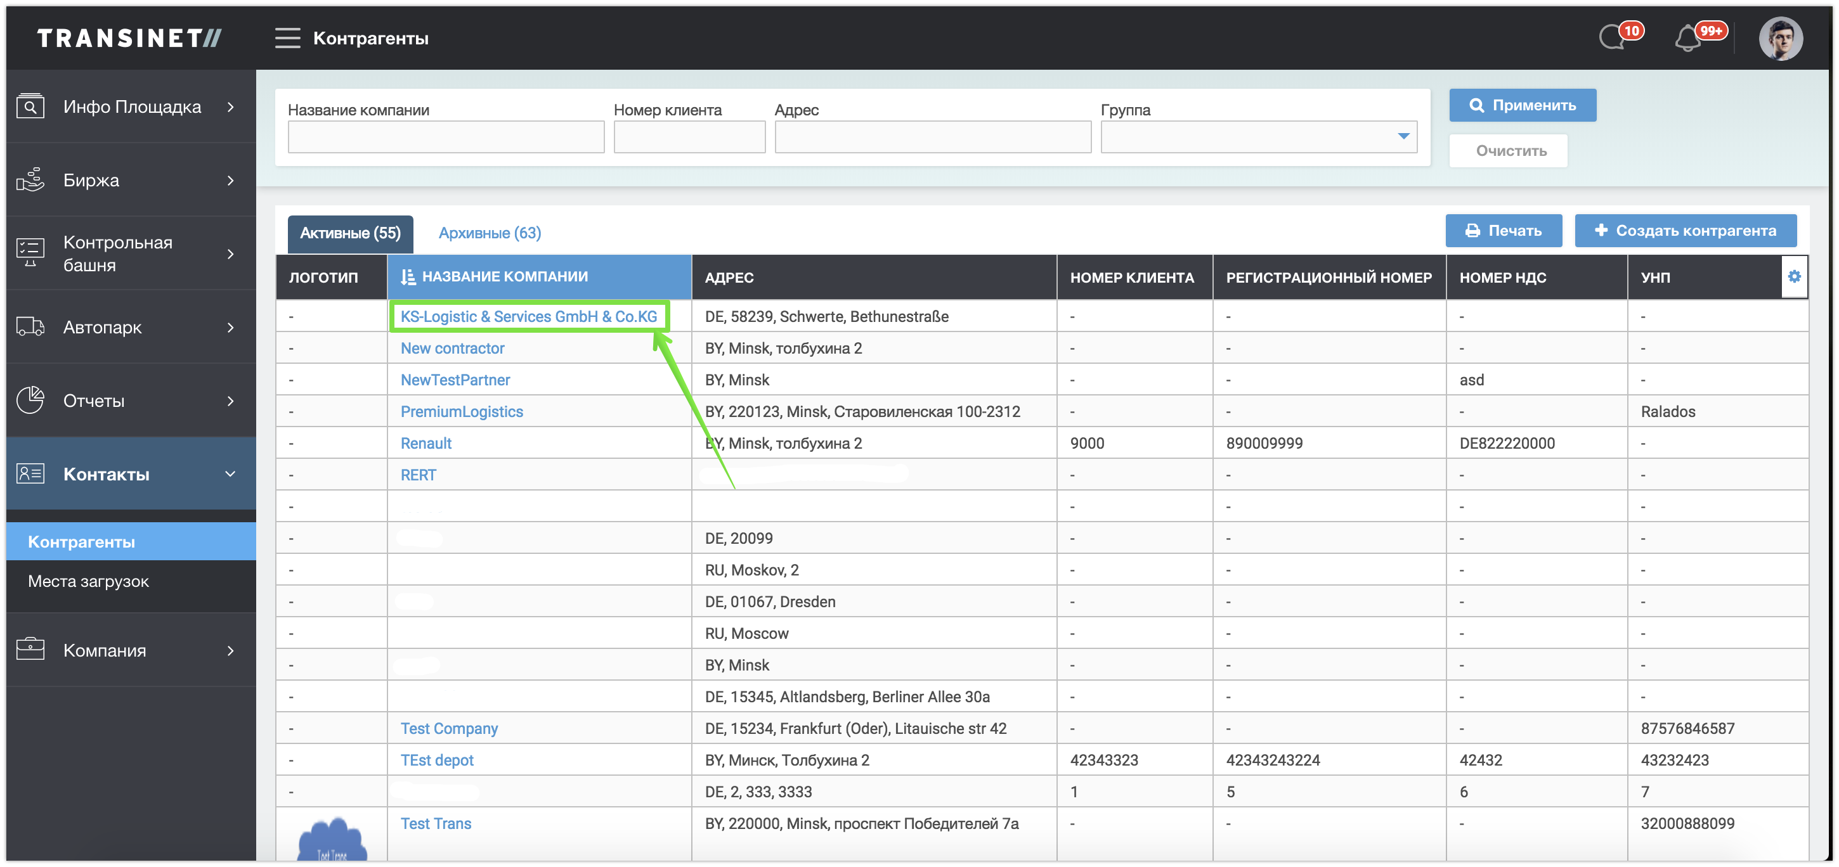Focus the Адрес input field
The height and width of the screenshot is (867, 1839).
(932, 136)
